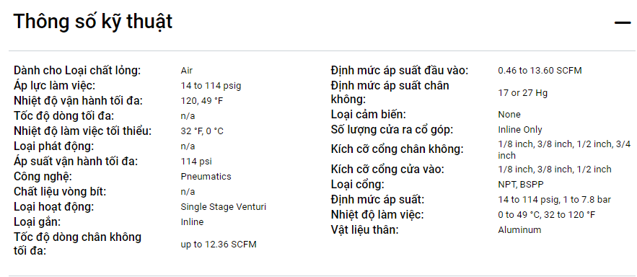Click the Kích cỡ cổng chân không label
637x277 pixels.
397,149
